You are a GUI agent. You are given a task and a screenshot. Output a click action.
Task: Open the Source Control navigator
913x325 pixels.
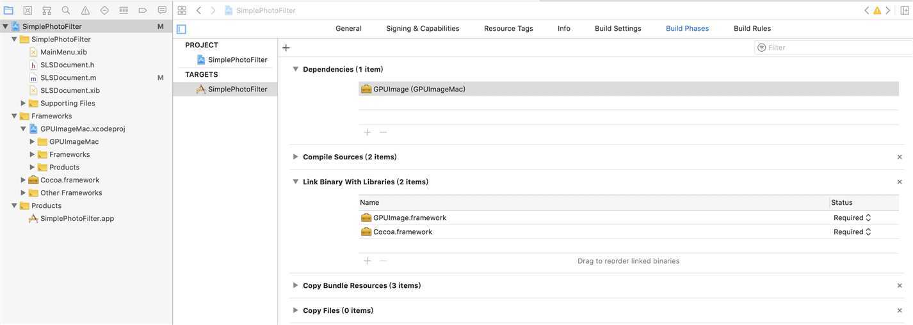tap(28, 10)
